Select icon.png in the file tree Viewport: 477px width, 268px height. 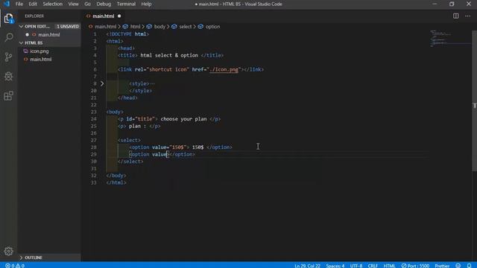[x=49, y=51]
